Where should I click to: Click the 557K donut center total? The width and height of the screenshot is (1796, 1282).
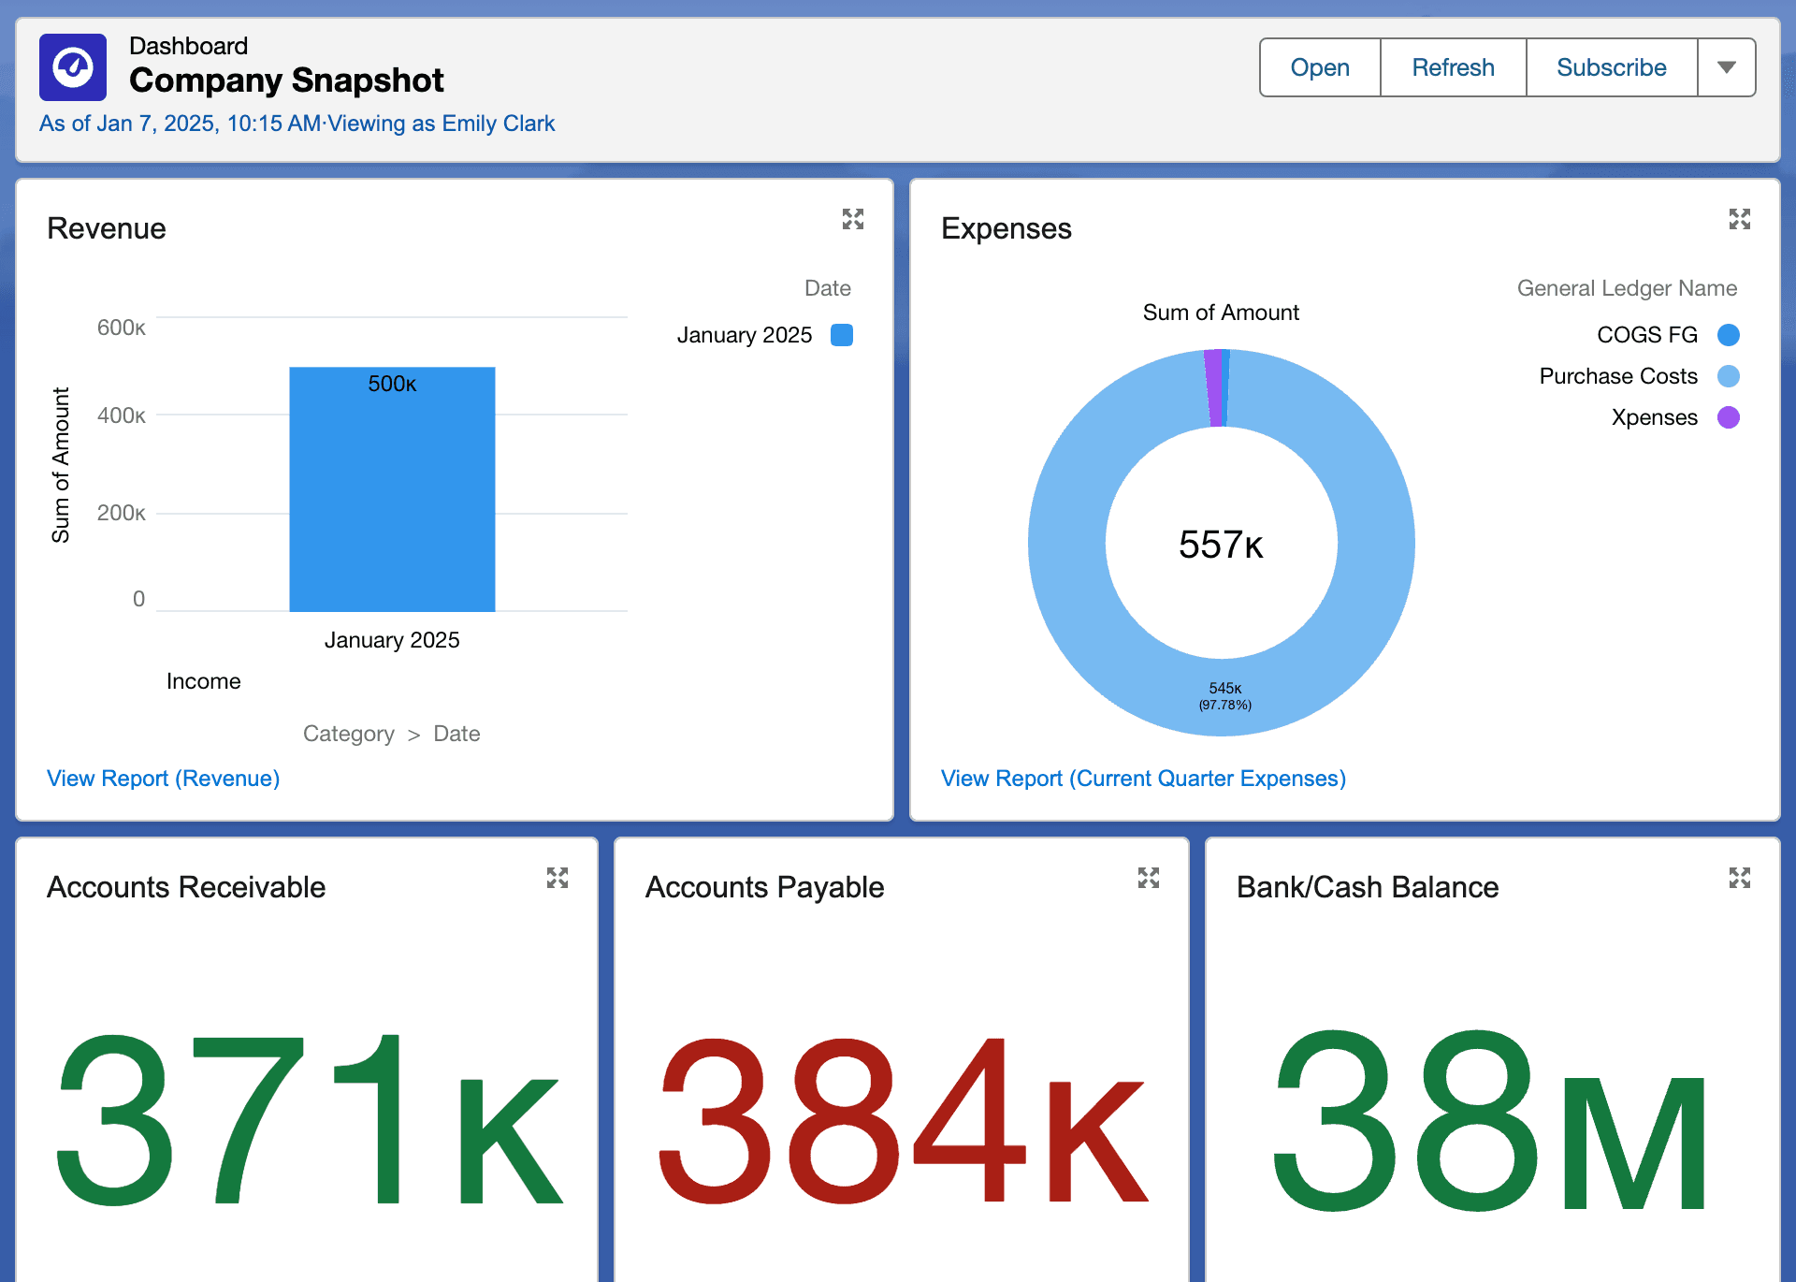[1221, 545]
